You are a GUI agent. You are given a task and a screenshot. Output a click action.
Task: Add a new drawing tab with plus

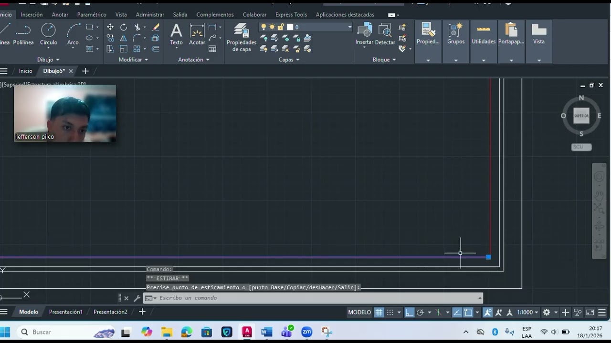(x=85, y=71)
